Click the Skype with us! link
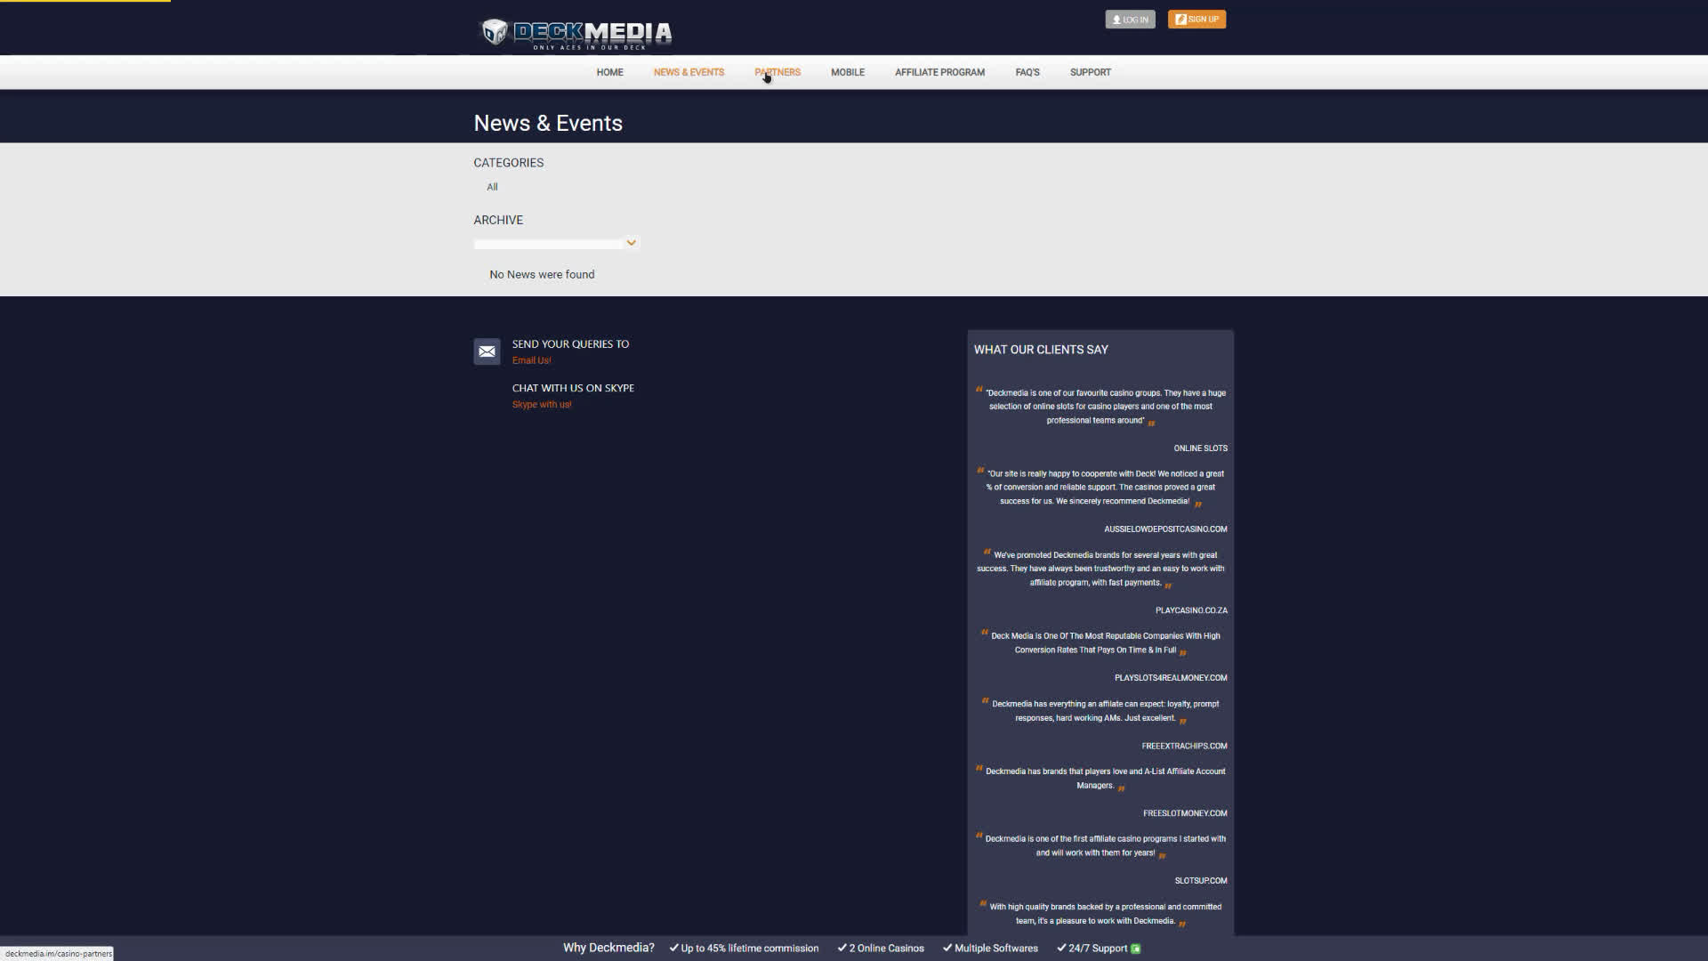Viewport: 1708px width, 961px height. pyautogui.click(x=541, y=404)
